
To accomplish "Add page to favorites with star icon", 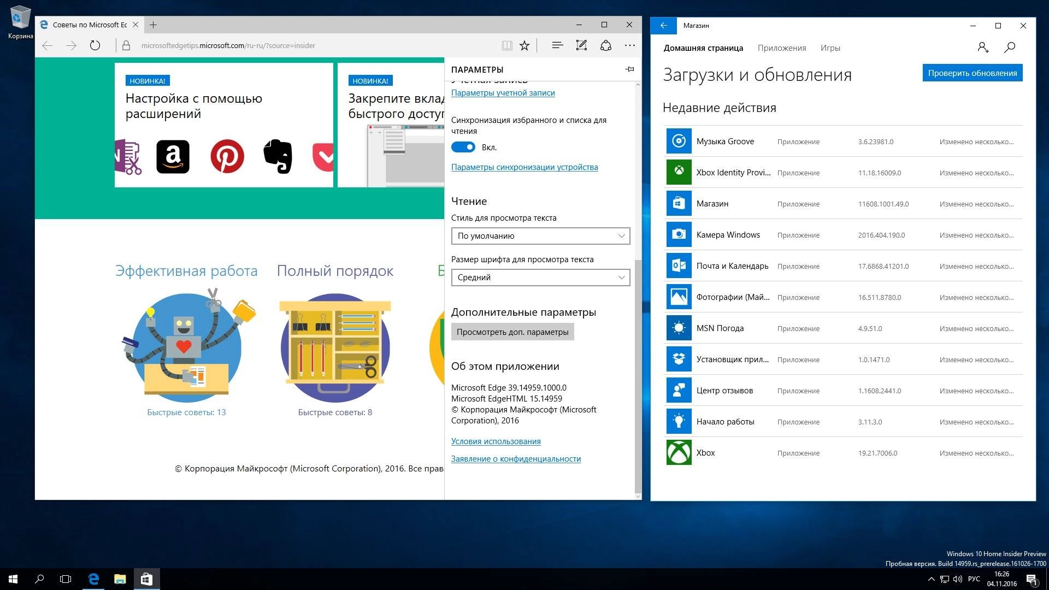I will (524, 46).
